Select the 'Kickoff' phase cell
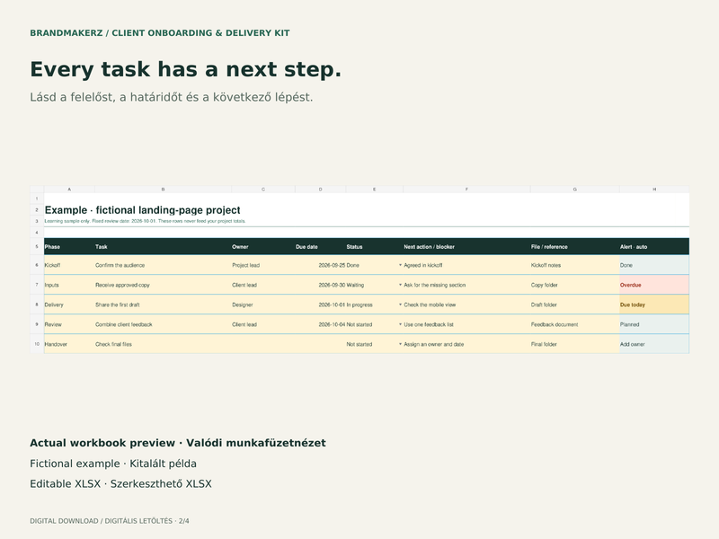 pyautogui.click(x=69, y=265)
